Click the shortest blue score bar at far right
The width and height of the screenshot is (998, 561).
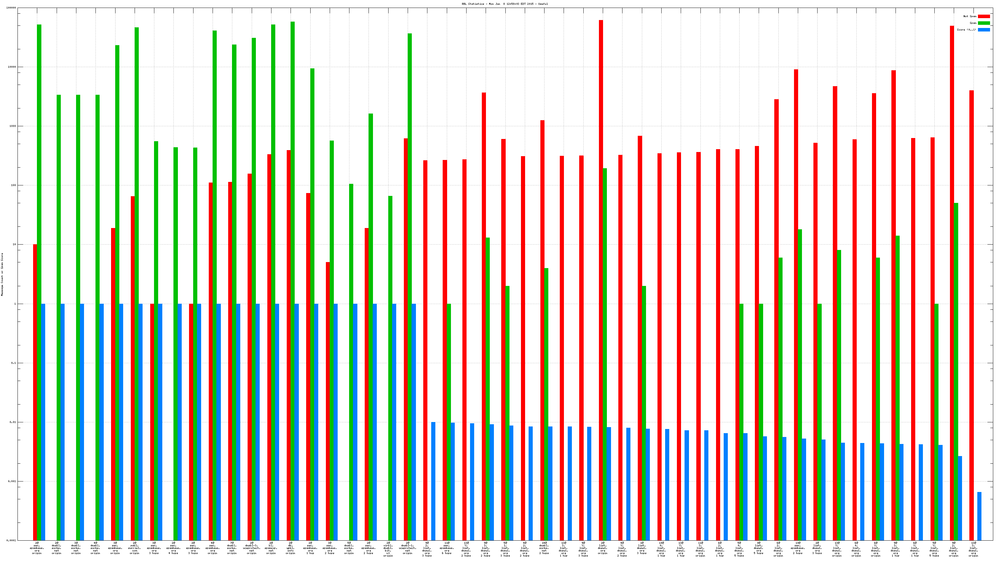point(979,516)
